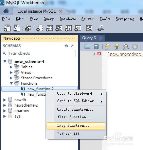The image size is (143, 150).
Task: Expand the sys schema
Action: click(5, 116)
